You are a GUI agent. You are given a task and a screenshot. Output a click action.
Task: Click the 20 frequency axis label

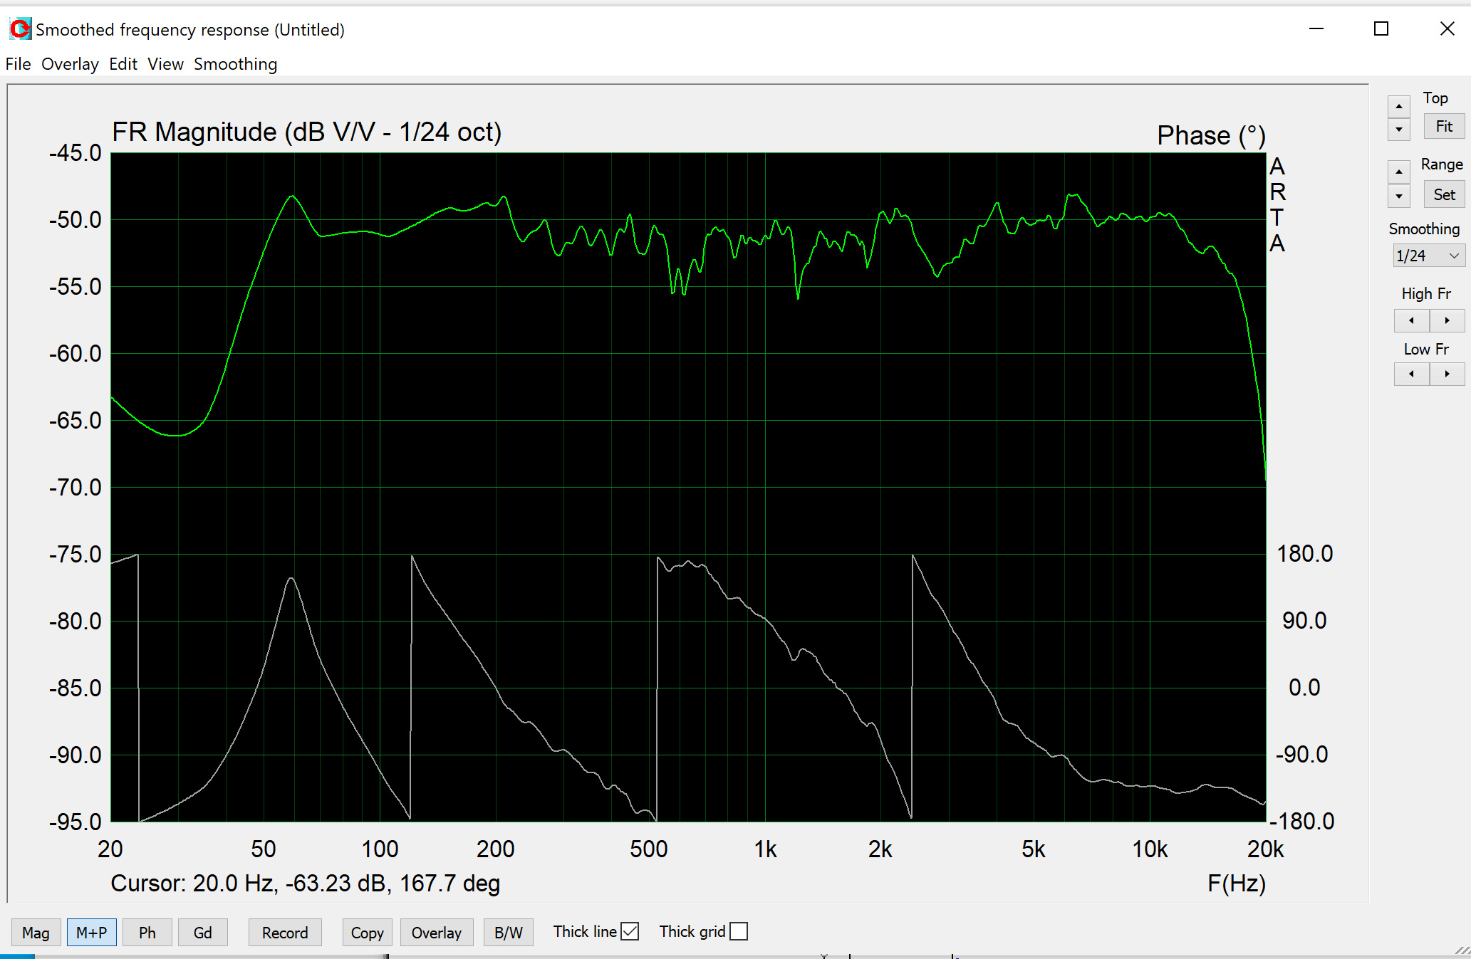[110, 849]
